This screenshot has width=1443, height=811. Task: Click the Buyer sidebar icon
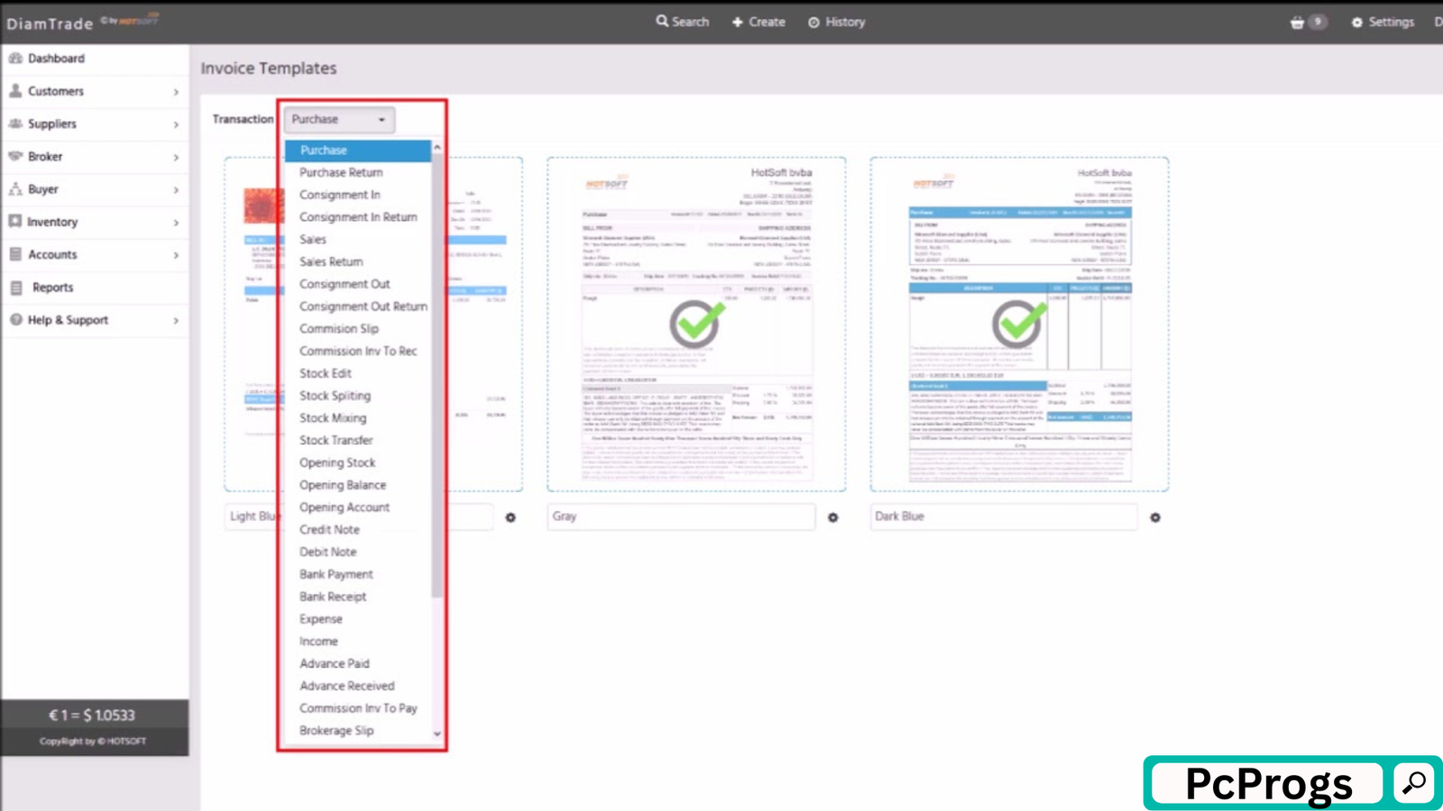(15, 188)
